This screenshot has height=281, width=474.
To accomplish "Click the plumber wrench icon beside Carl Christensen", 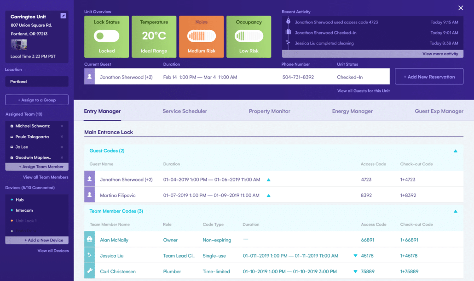I will [x=89, y=271].
